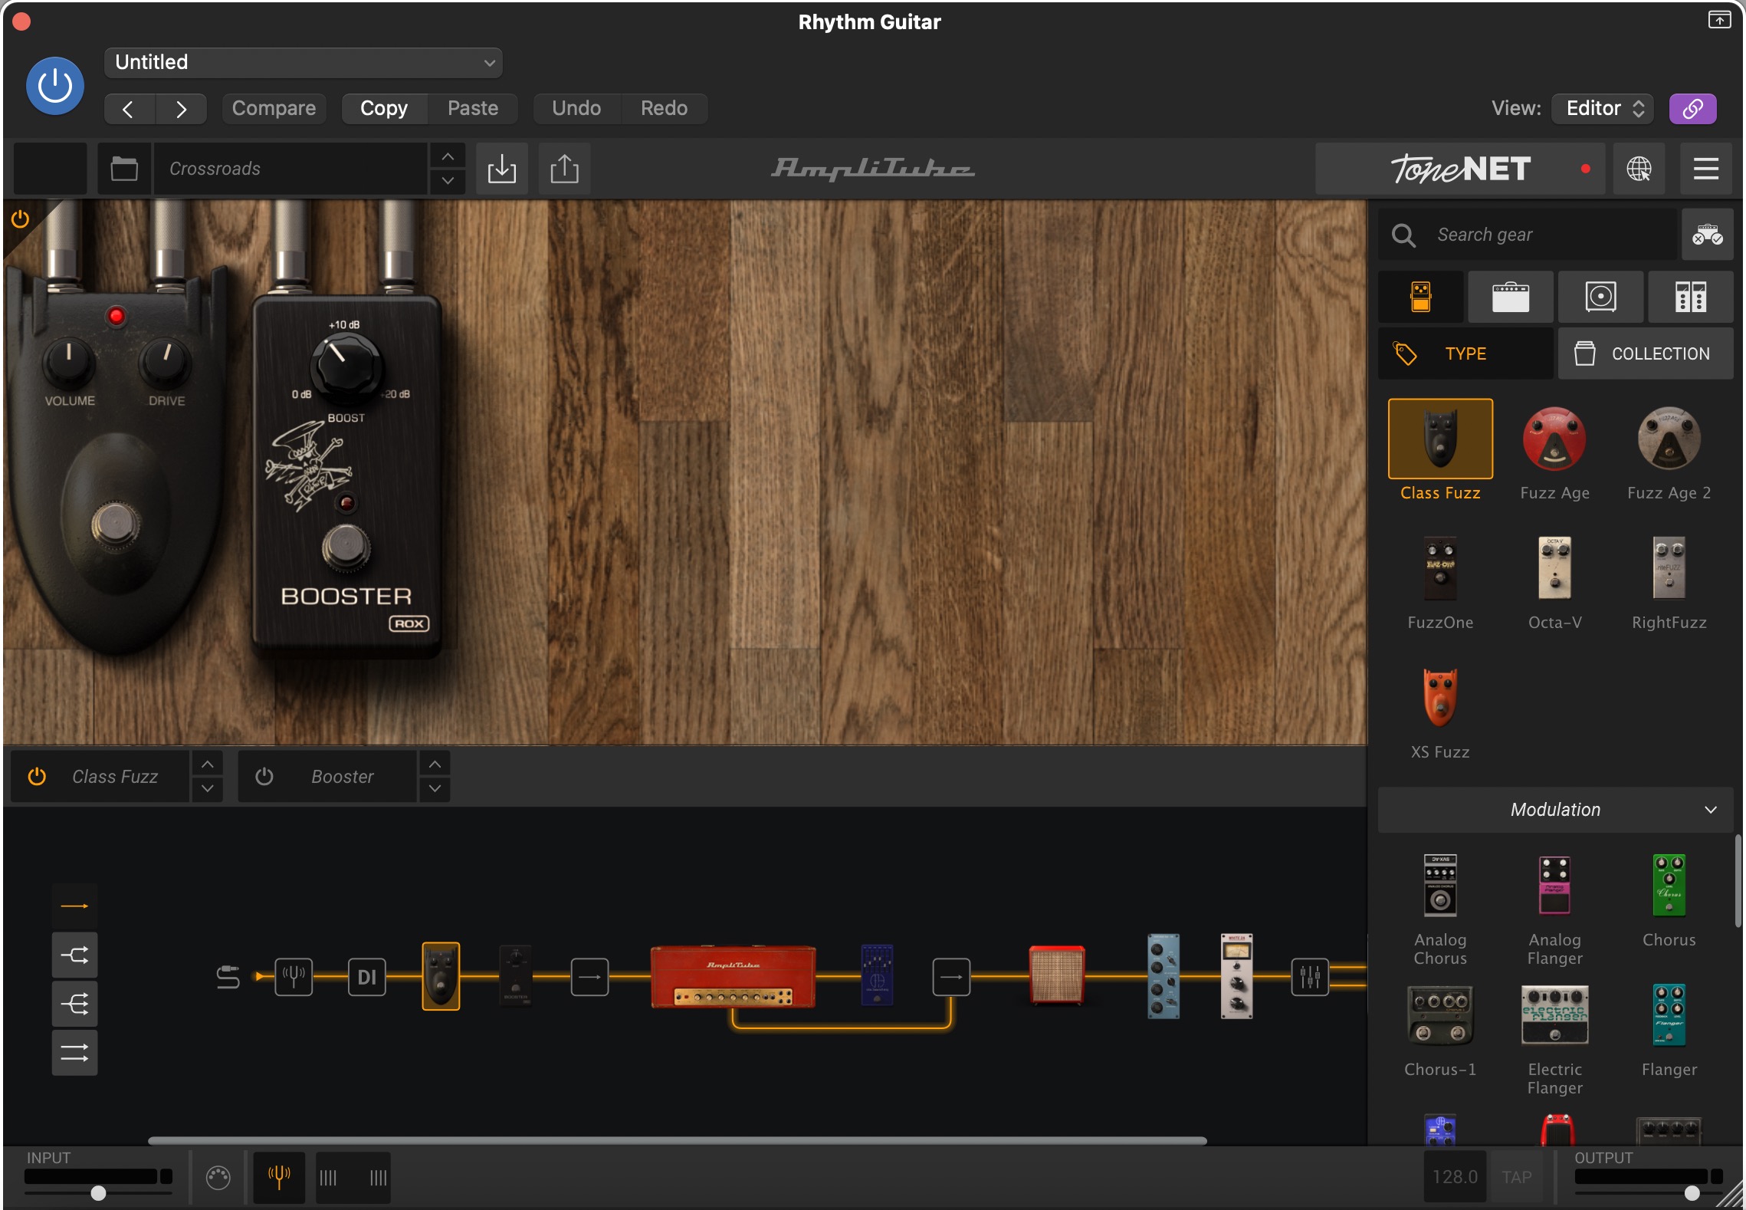The image size is (1746, 1210).
Task: Click the Undo button
Action: coord(576,108)
